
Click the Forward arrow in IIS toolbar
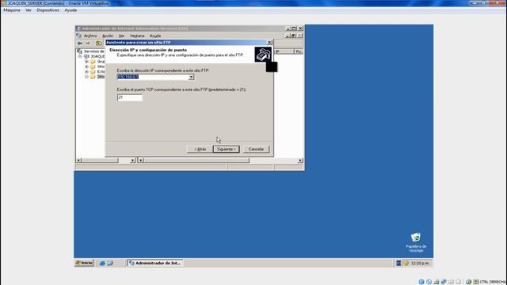pyautogui.click(x=88, y=44)
